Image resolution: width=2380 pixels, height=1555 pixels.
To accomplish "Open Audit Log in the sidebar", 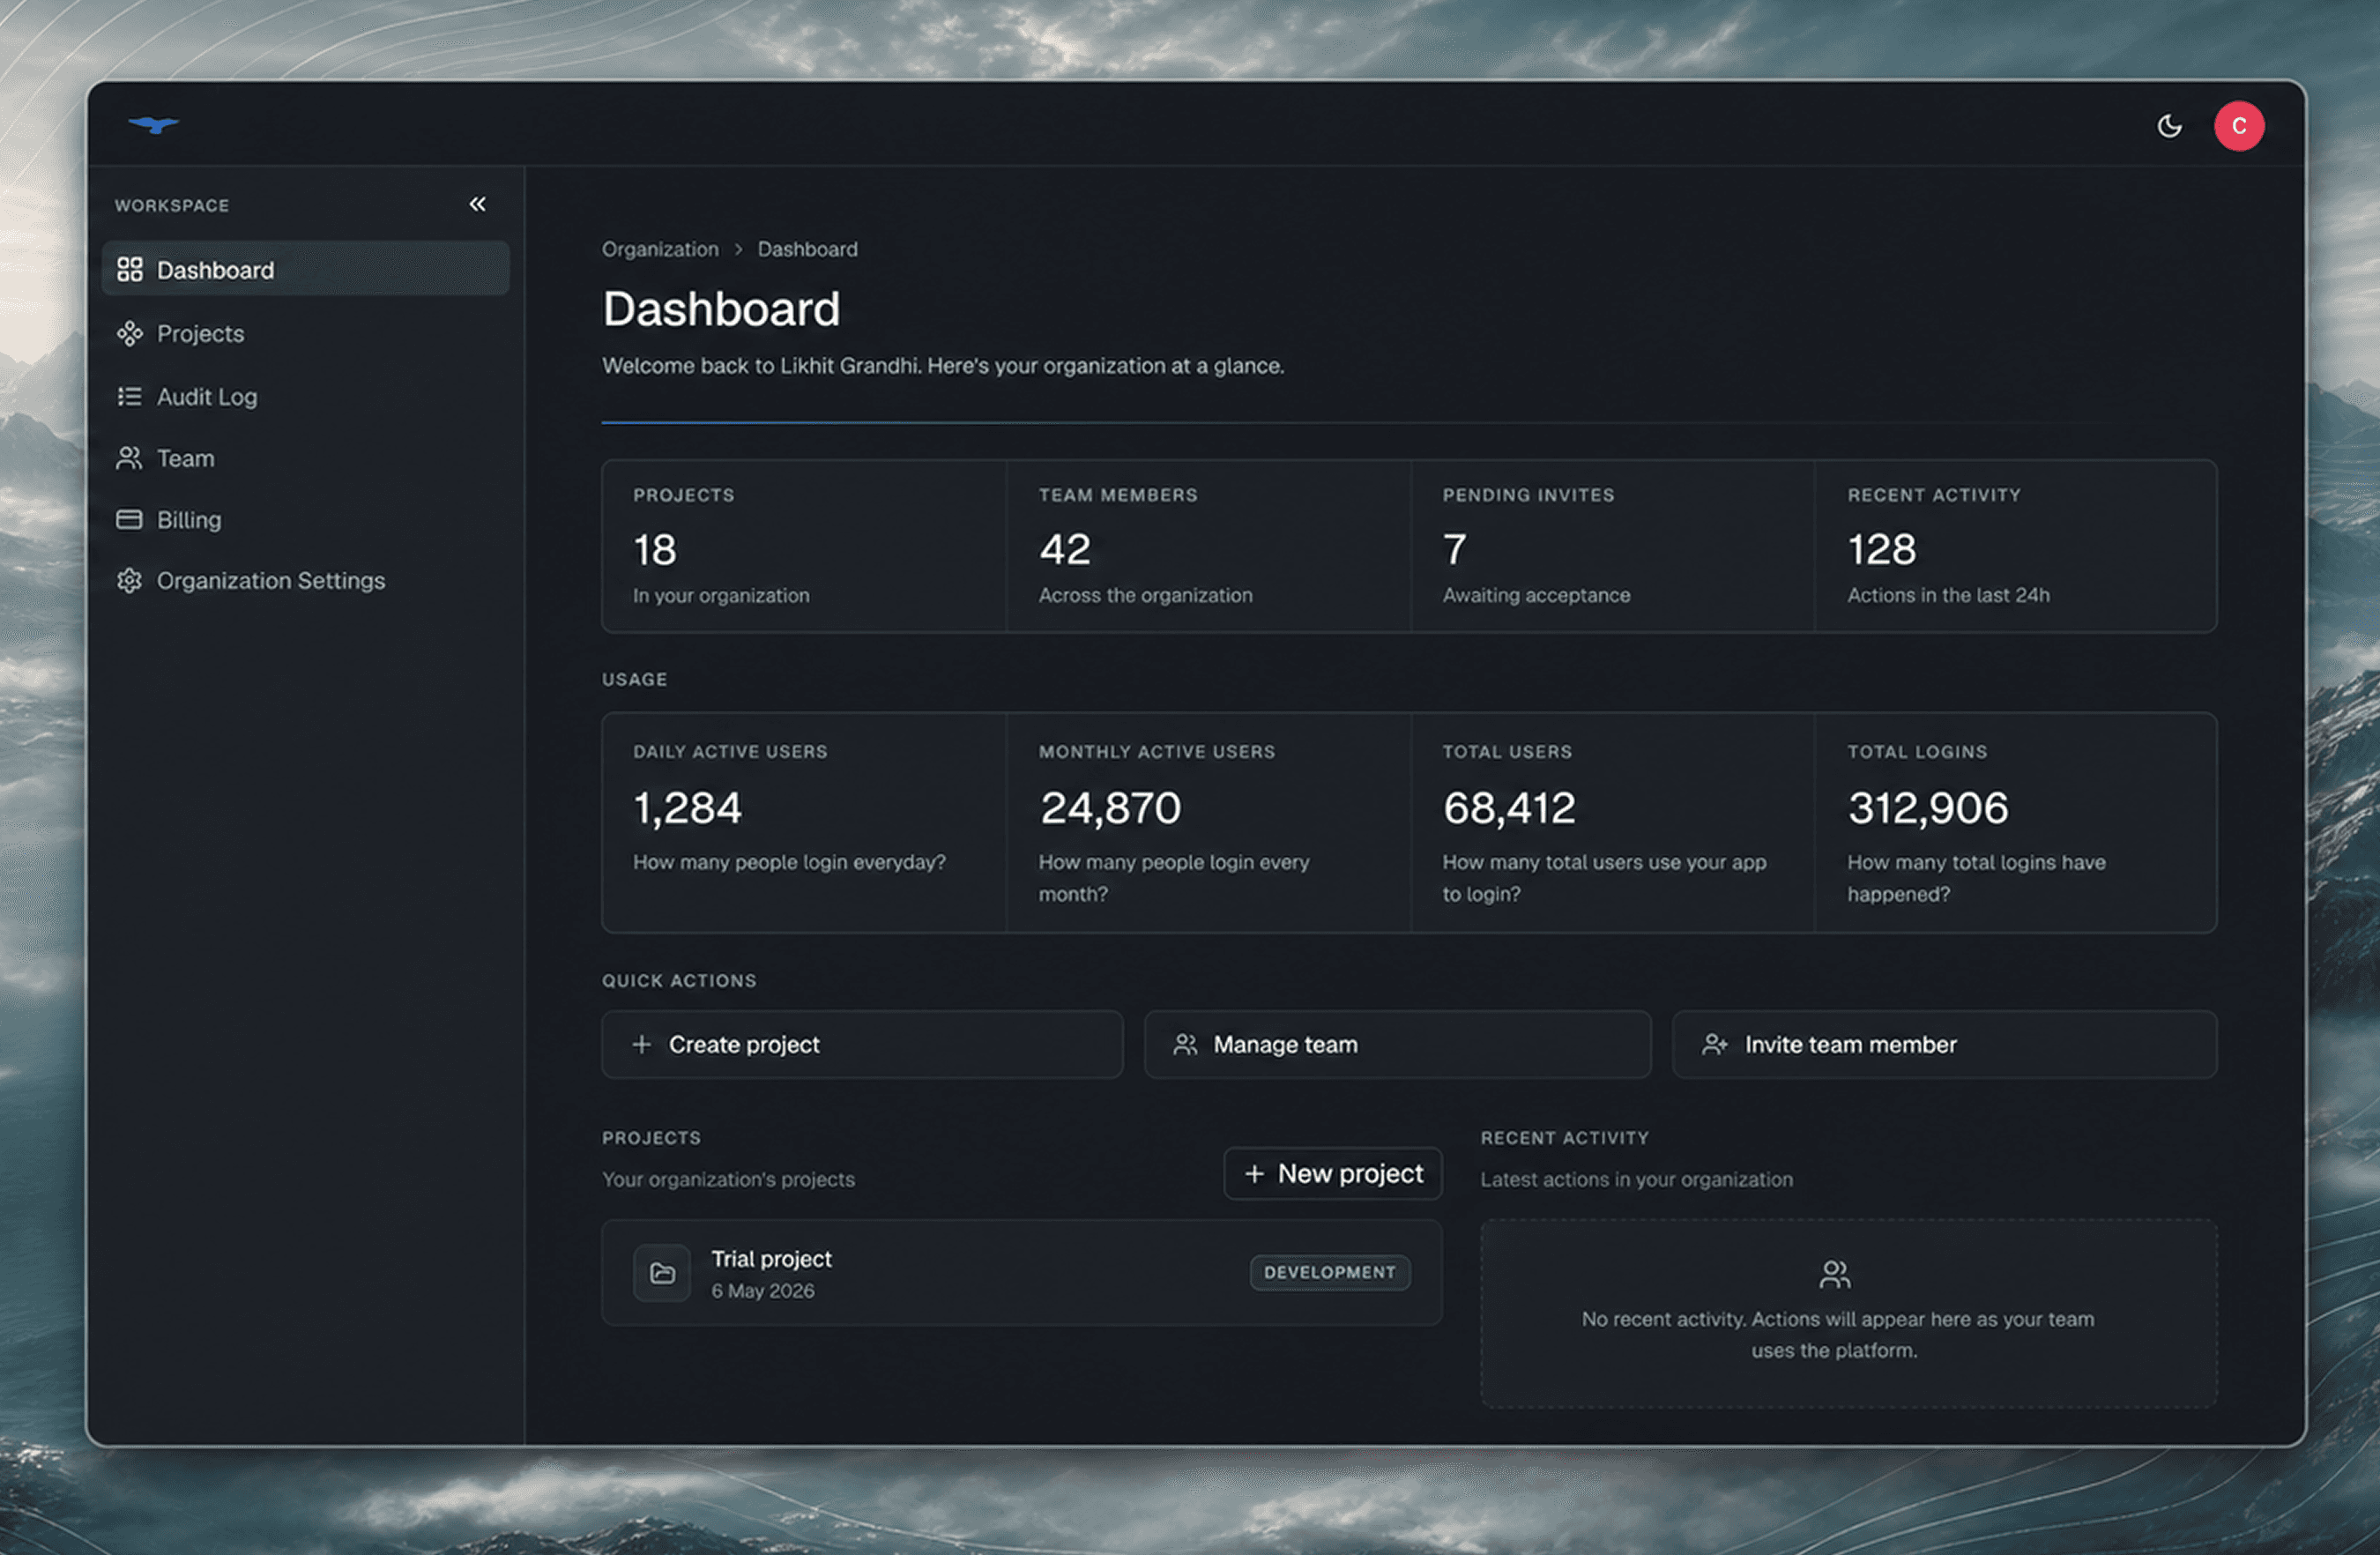I will tap(305, 396).
